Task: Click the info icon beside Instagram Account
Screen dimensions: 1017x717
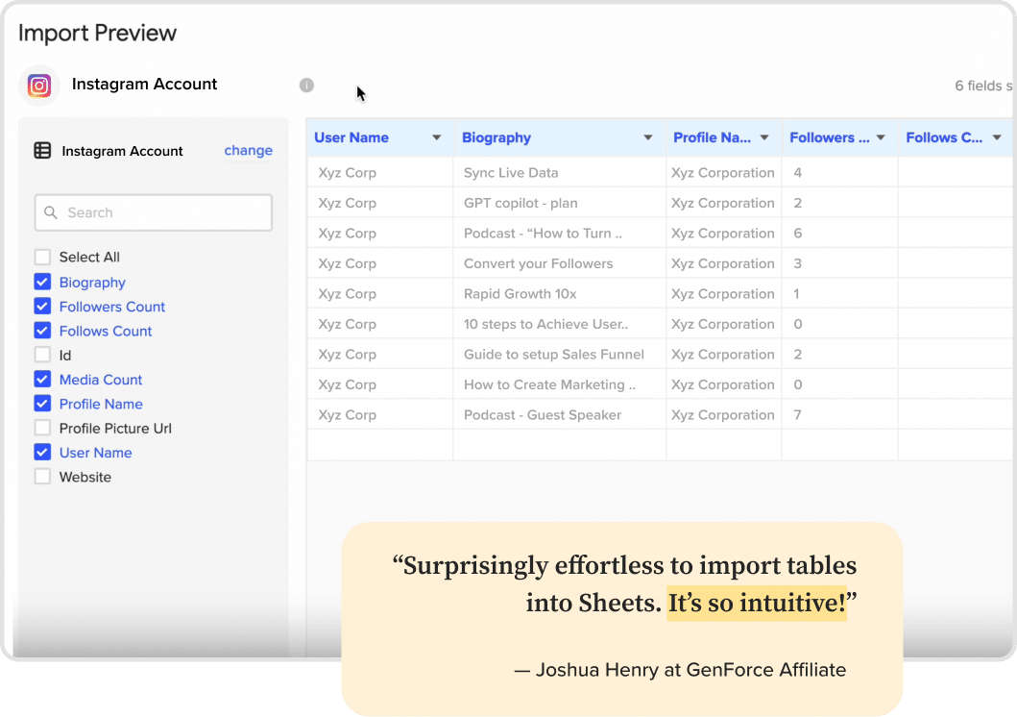Action: (306, 85)
